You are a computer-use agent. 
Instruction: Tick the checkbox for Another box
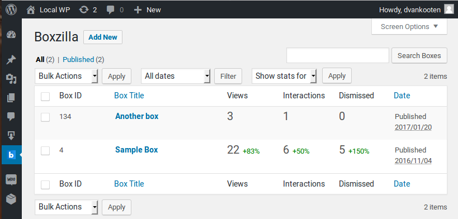tap(45, 117)
